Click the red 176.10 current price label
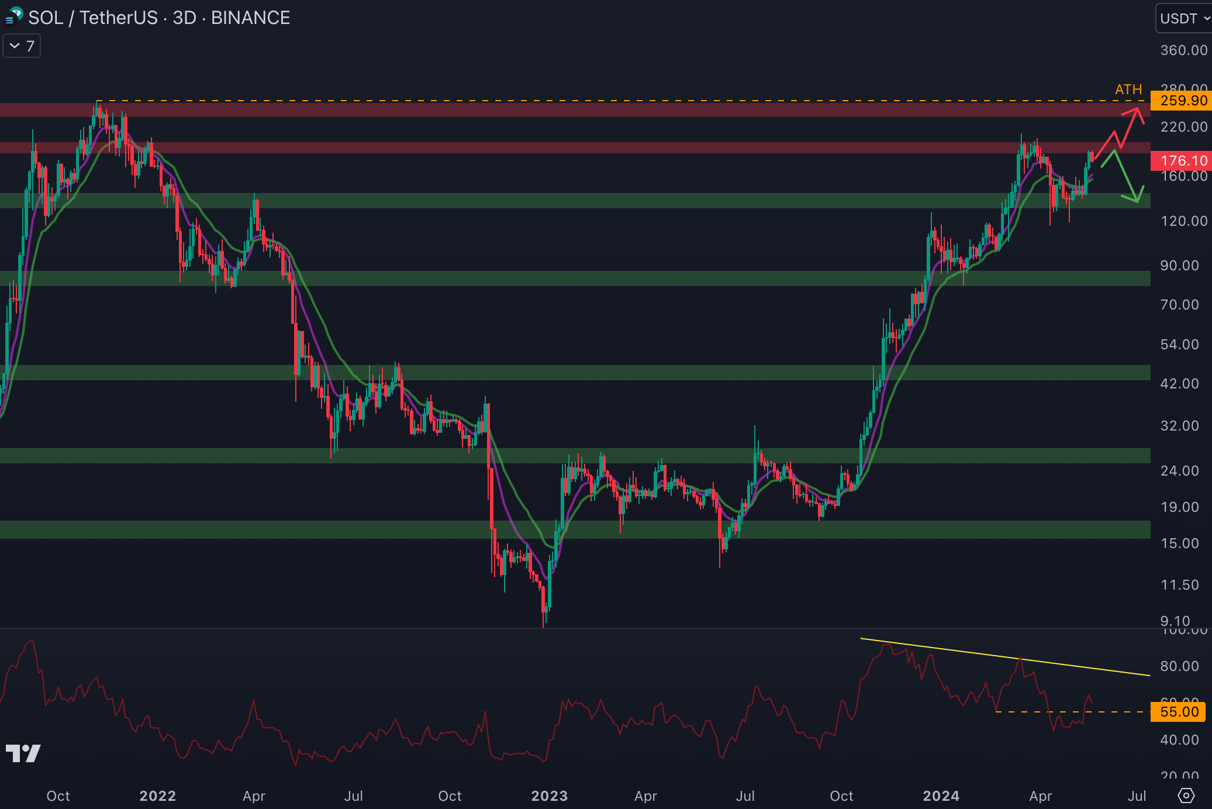The height and width of the screenshot is (809, 1212). tap(1182, 161)
